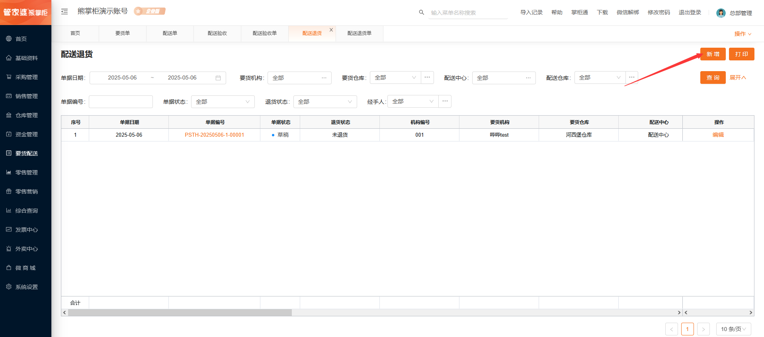Image resolution: width=764 pixels, height=337 pixels.
Task: Close the 配送退货 tab
Action: 331,30
